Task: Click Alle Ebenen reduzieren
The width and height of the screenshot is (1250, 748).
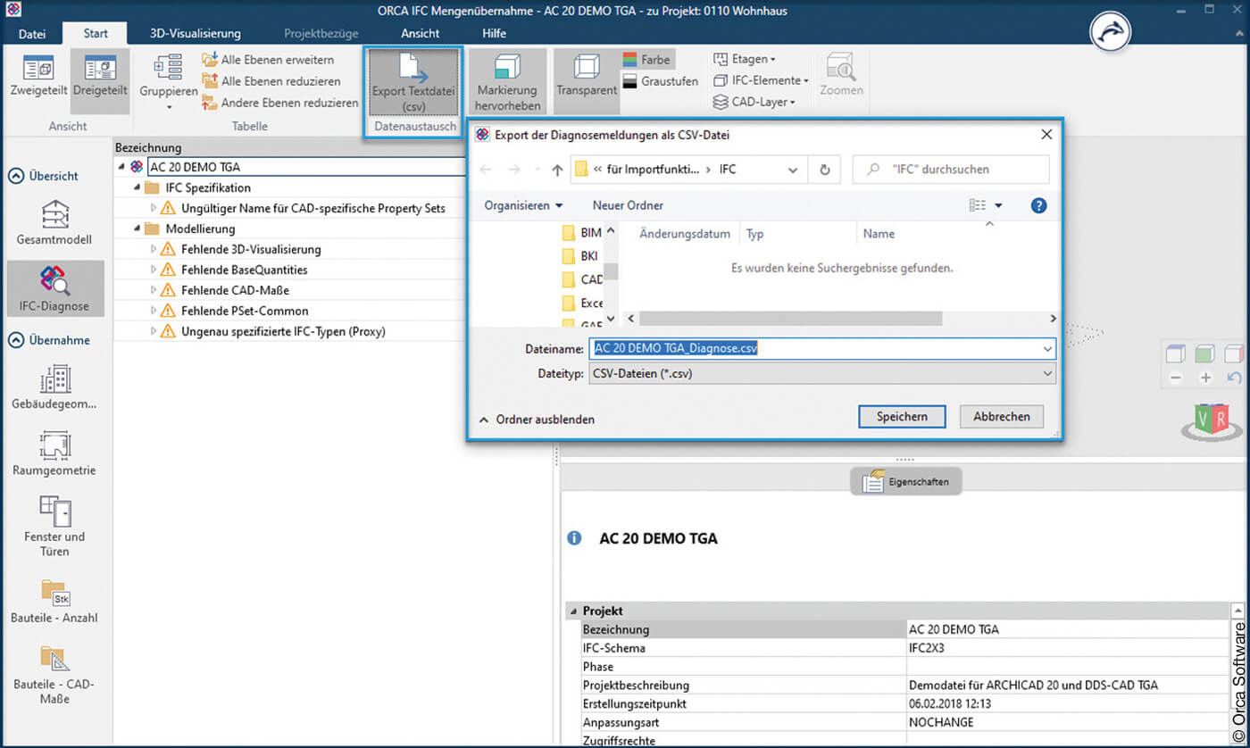Action: tap(271, 81)
